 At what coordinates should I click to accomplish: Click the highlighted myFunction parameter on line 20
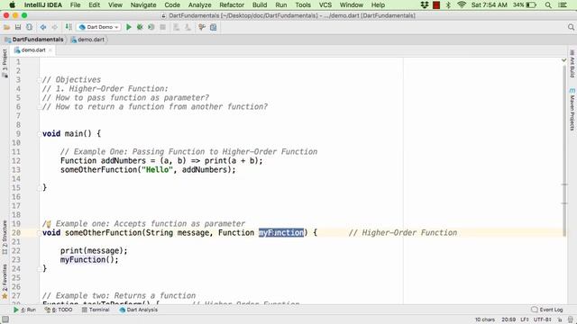click(x=281, y=233)
